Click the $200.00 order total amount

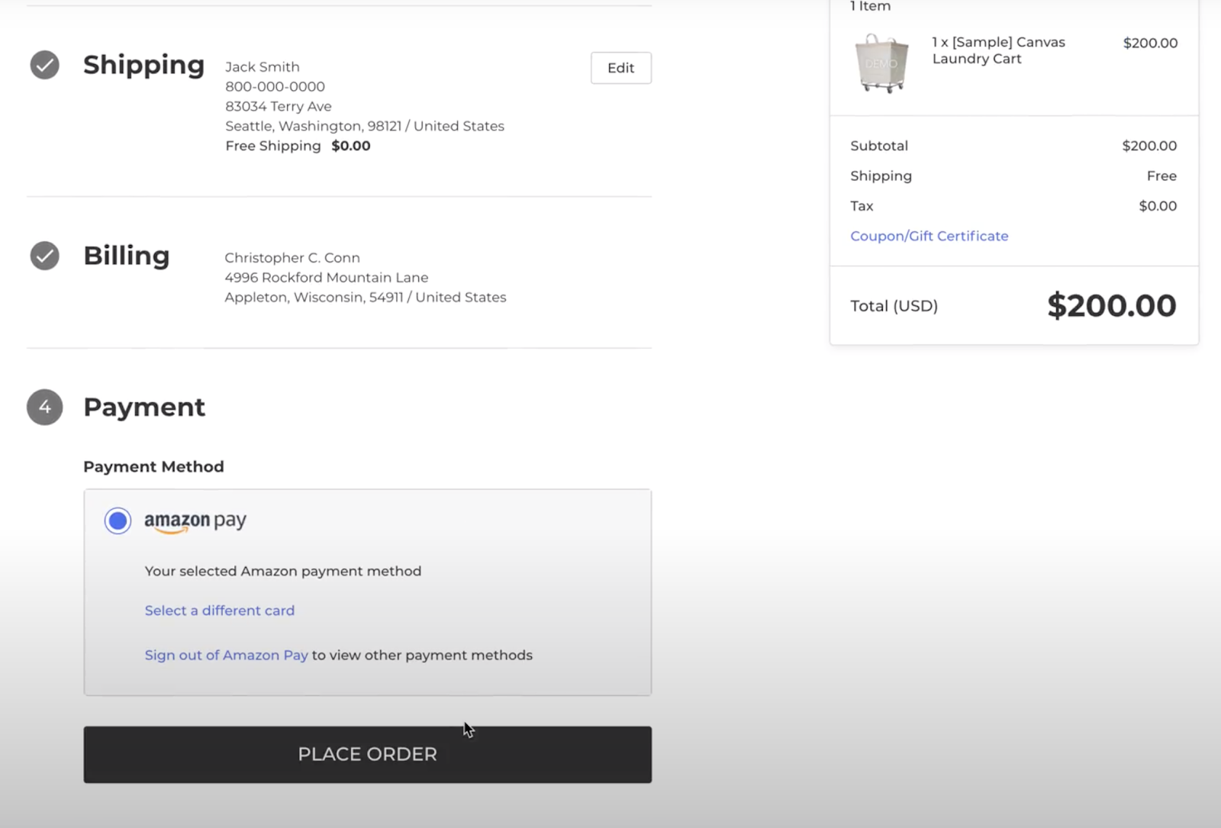tap(1111, 306)
